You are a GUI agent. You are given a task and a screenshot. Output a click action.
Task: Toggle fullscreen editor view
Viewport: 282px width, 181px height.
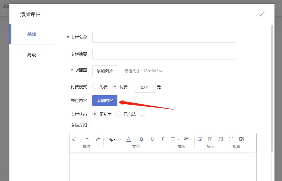[x=231, y=139]
